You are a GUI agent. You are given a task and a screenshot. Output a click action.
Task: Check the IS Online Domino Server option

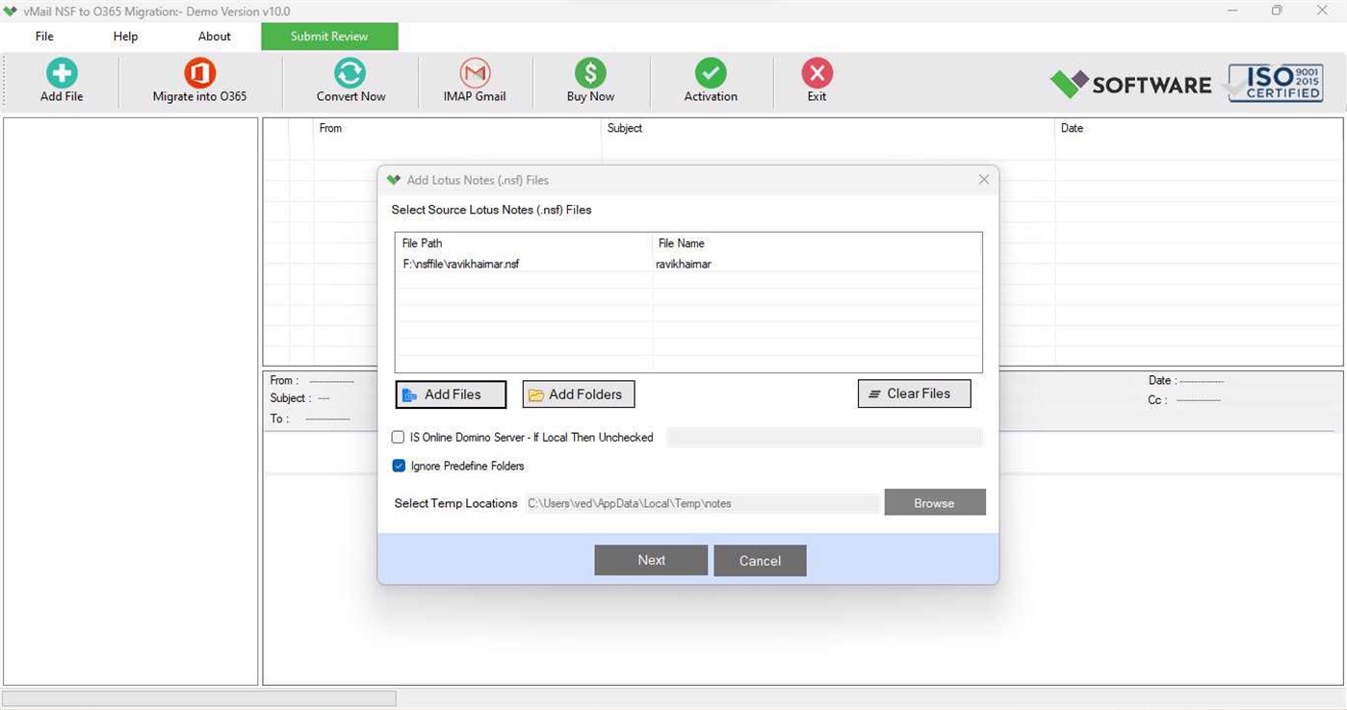click(x=398, y=437)
